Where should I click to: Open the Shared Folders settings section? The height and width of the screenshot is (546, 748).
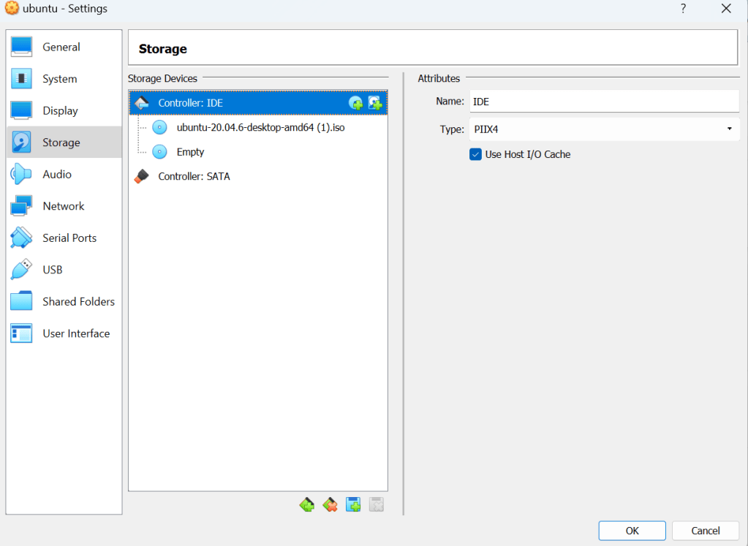point(78,301)
